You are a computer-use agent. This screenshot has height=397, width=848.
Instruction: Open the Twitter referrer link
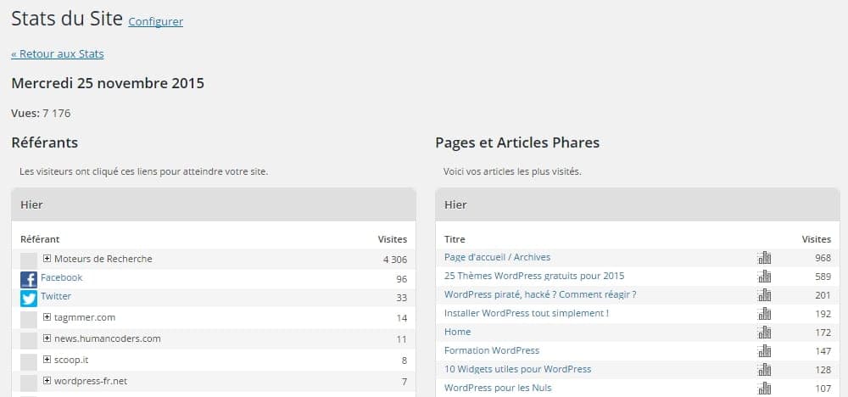click(x=56, y=296)
